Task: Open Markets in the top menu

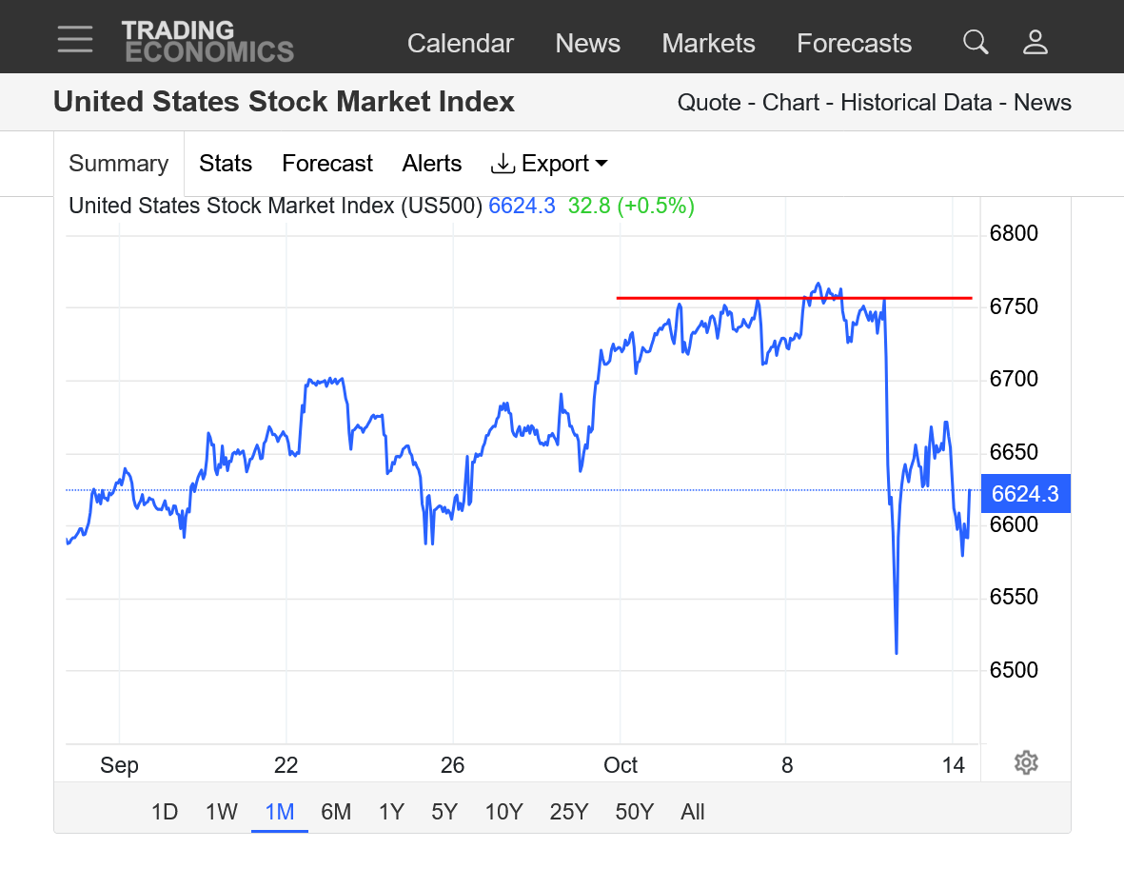Action: 708,44
